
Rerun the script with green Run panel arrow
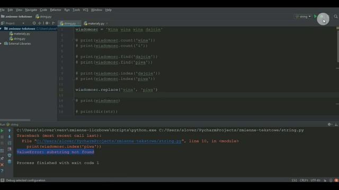coord(2,130)
